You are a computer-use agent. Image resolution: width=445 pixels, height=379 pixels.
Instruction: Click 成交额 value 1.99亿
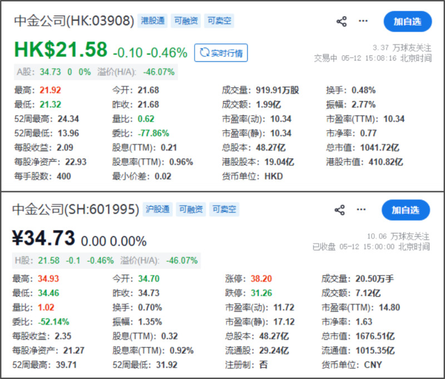[x=269, y=104]
